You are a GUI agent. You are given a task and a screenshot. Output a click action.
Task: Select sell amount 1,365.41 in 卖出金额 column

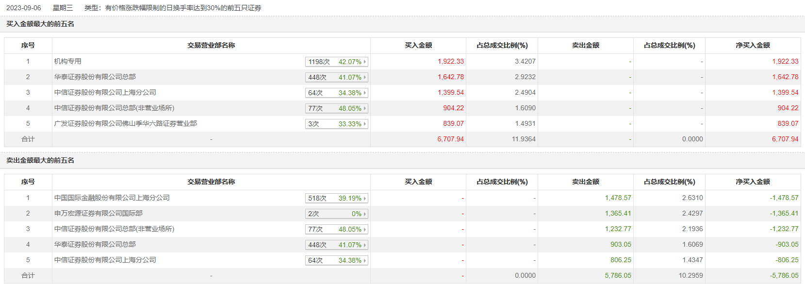pyautogui.click(x=618, y=213)
